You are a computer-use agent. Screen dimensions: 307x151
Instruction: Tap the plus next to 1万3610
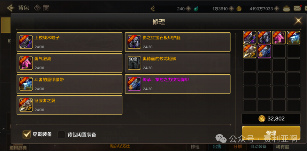[x=231, y=9]
